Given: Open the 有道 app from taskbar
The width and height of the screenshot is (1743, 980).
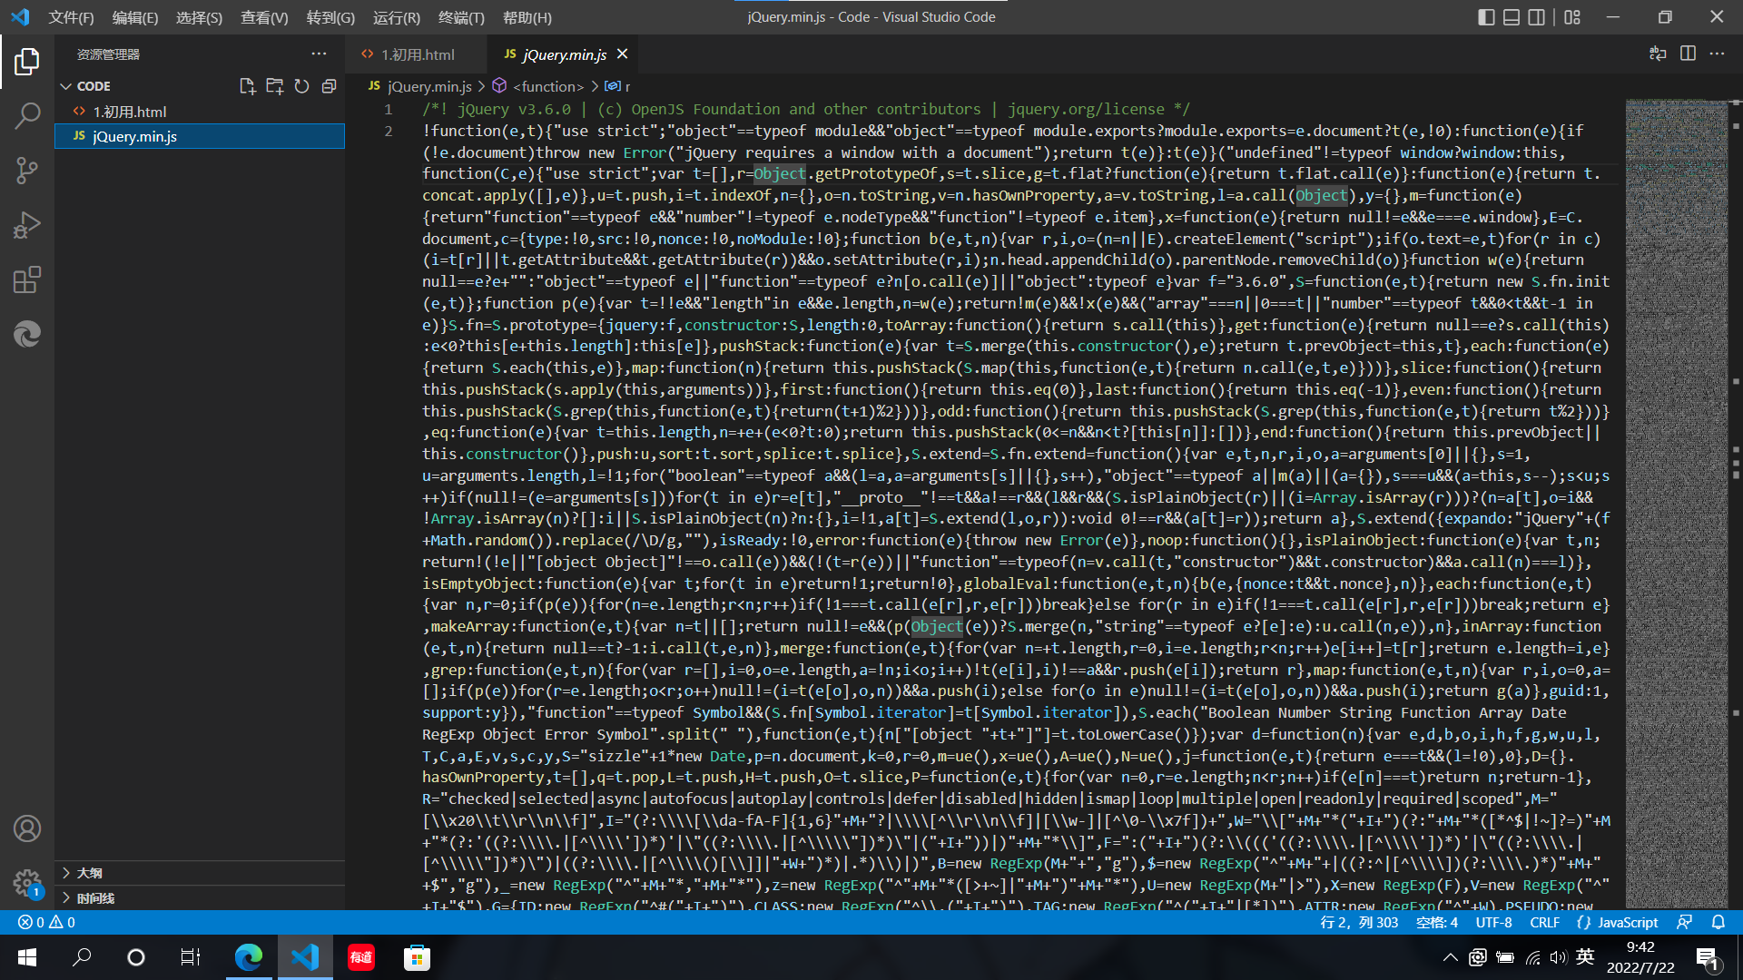Looking at the screenshot, I should coord(361,957).
